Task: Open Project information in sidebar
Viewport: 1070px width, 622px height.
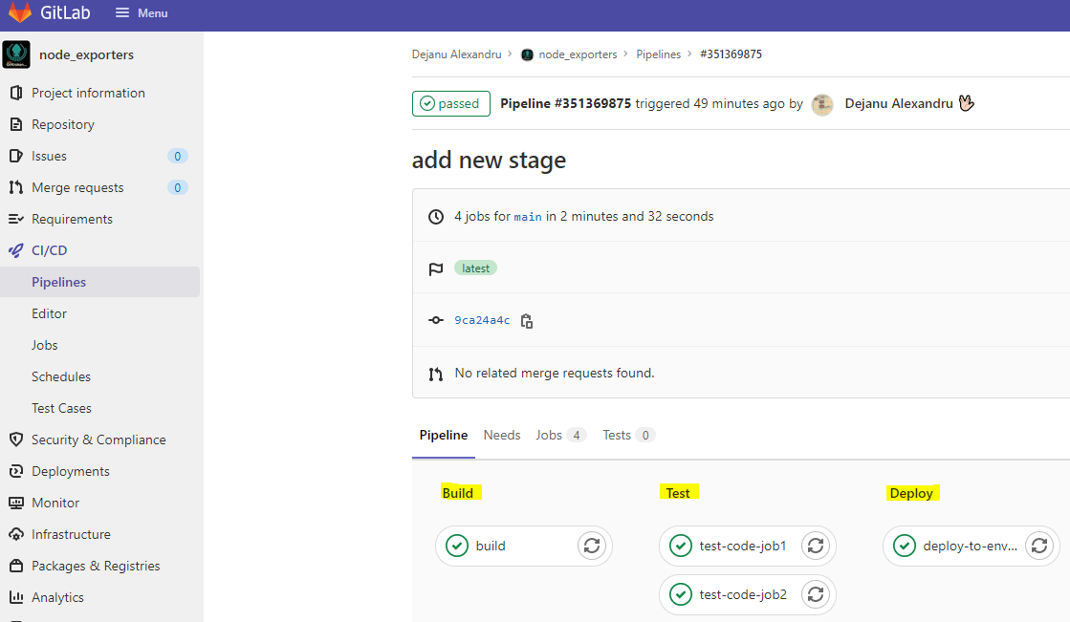Action: coord(88,93)
